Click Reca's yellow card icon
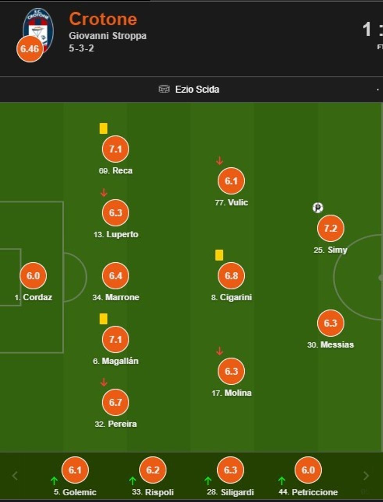 pos(103,129)
